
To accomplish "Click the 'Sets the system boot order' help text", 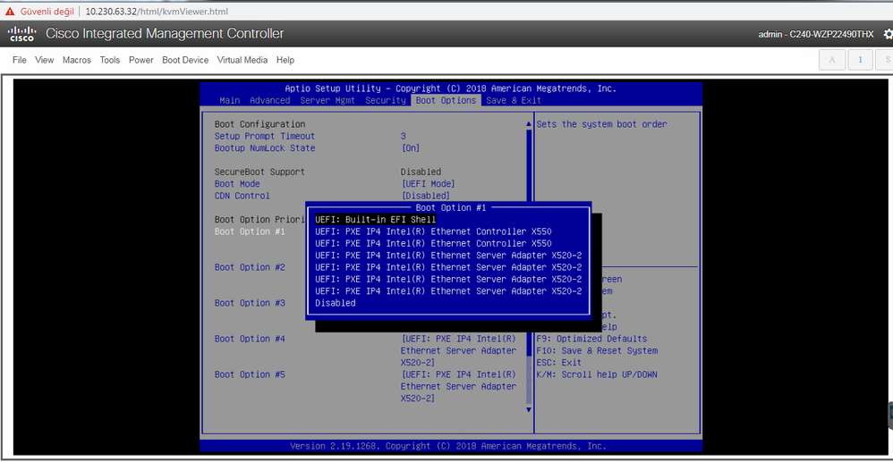I will [601, 124].
